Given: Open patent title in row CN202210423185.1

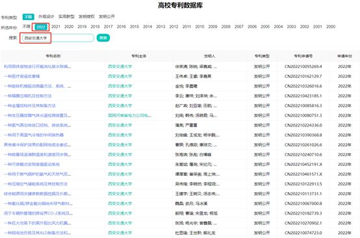Looking at the screenshot, I should click(x=27, y=96).
